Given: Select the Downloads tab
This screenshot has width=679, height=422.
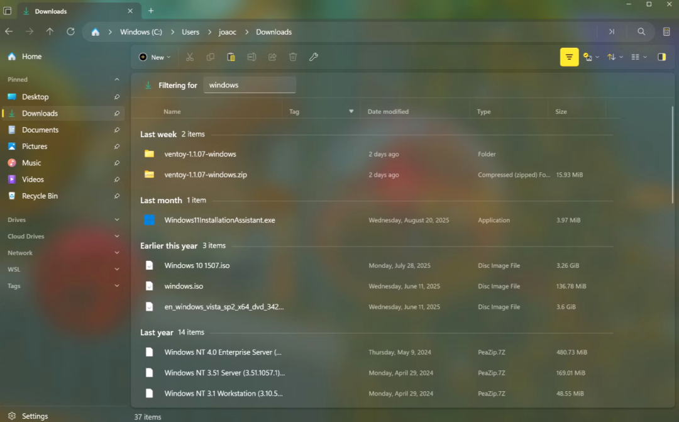Looking at the screenshot, I should [79, 11].
